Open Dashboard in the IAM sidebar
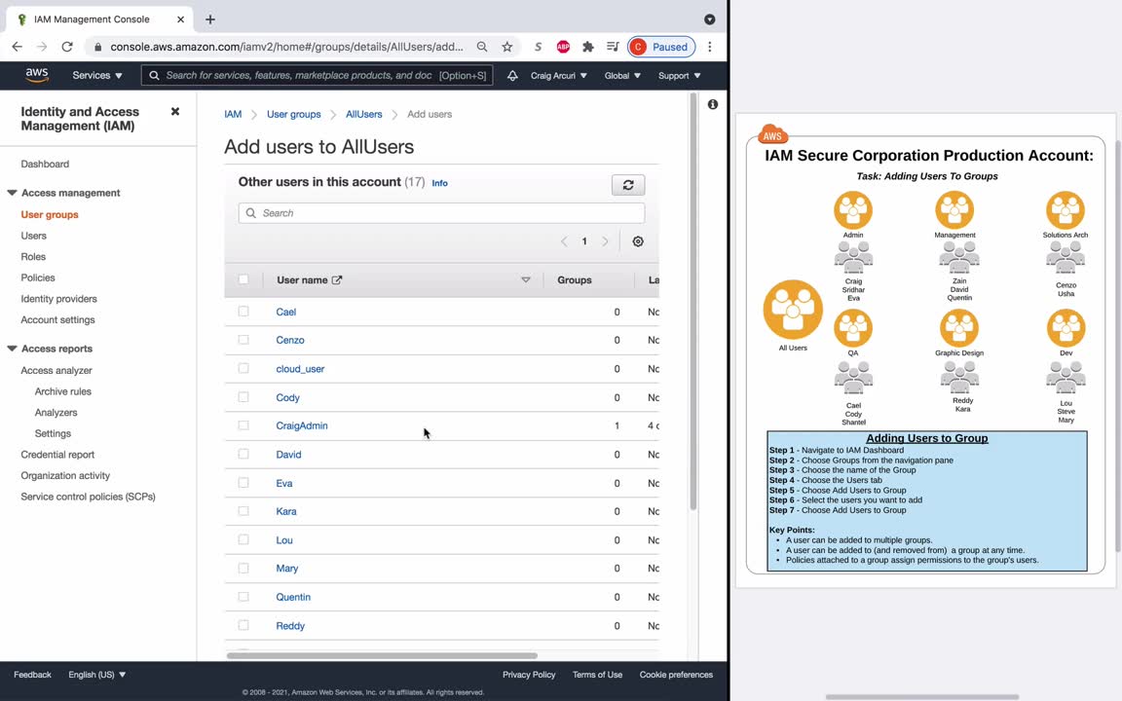This screenshot has width=1122, height=701. (x=45, y=164)
